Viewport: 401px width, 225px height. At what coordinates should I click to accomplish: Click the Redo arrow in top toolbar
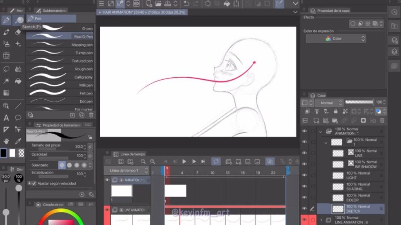196,4
